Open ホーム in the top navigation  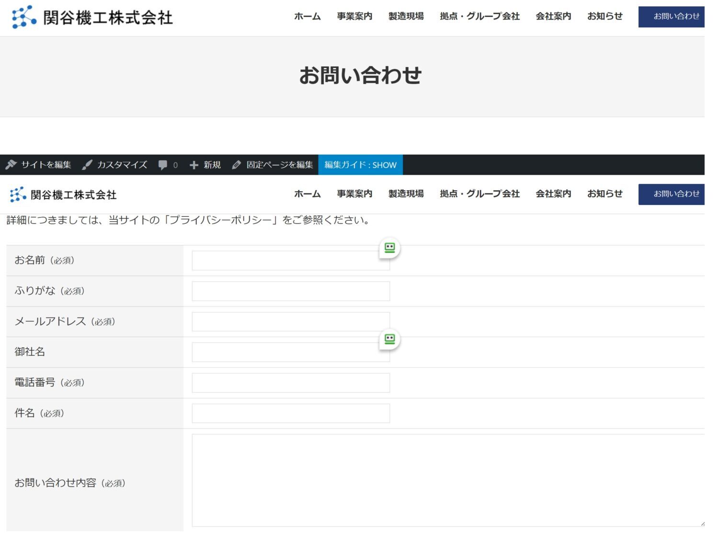pyautogui.click(x=307, y=16)
